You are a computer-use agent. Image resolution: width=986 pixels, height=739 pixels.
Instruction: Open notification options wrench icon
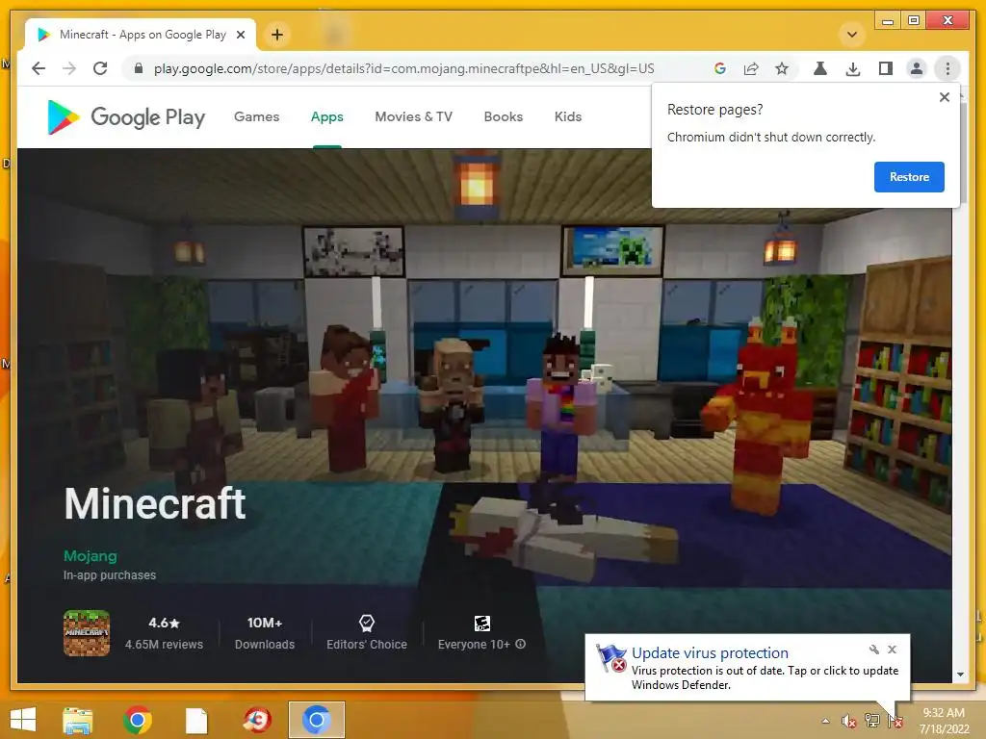[874, 650]
